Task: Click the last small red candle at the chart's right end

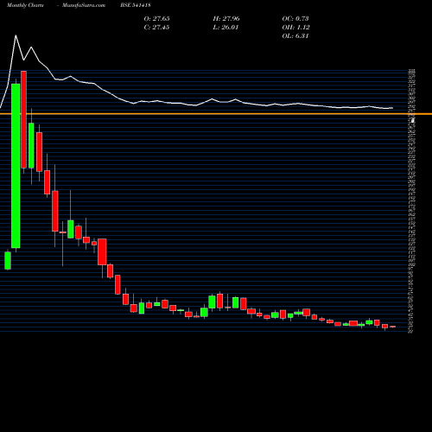Action: coord(393,327)
